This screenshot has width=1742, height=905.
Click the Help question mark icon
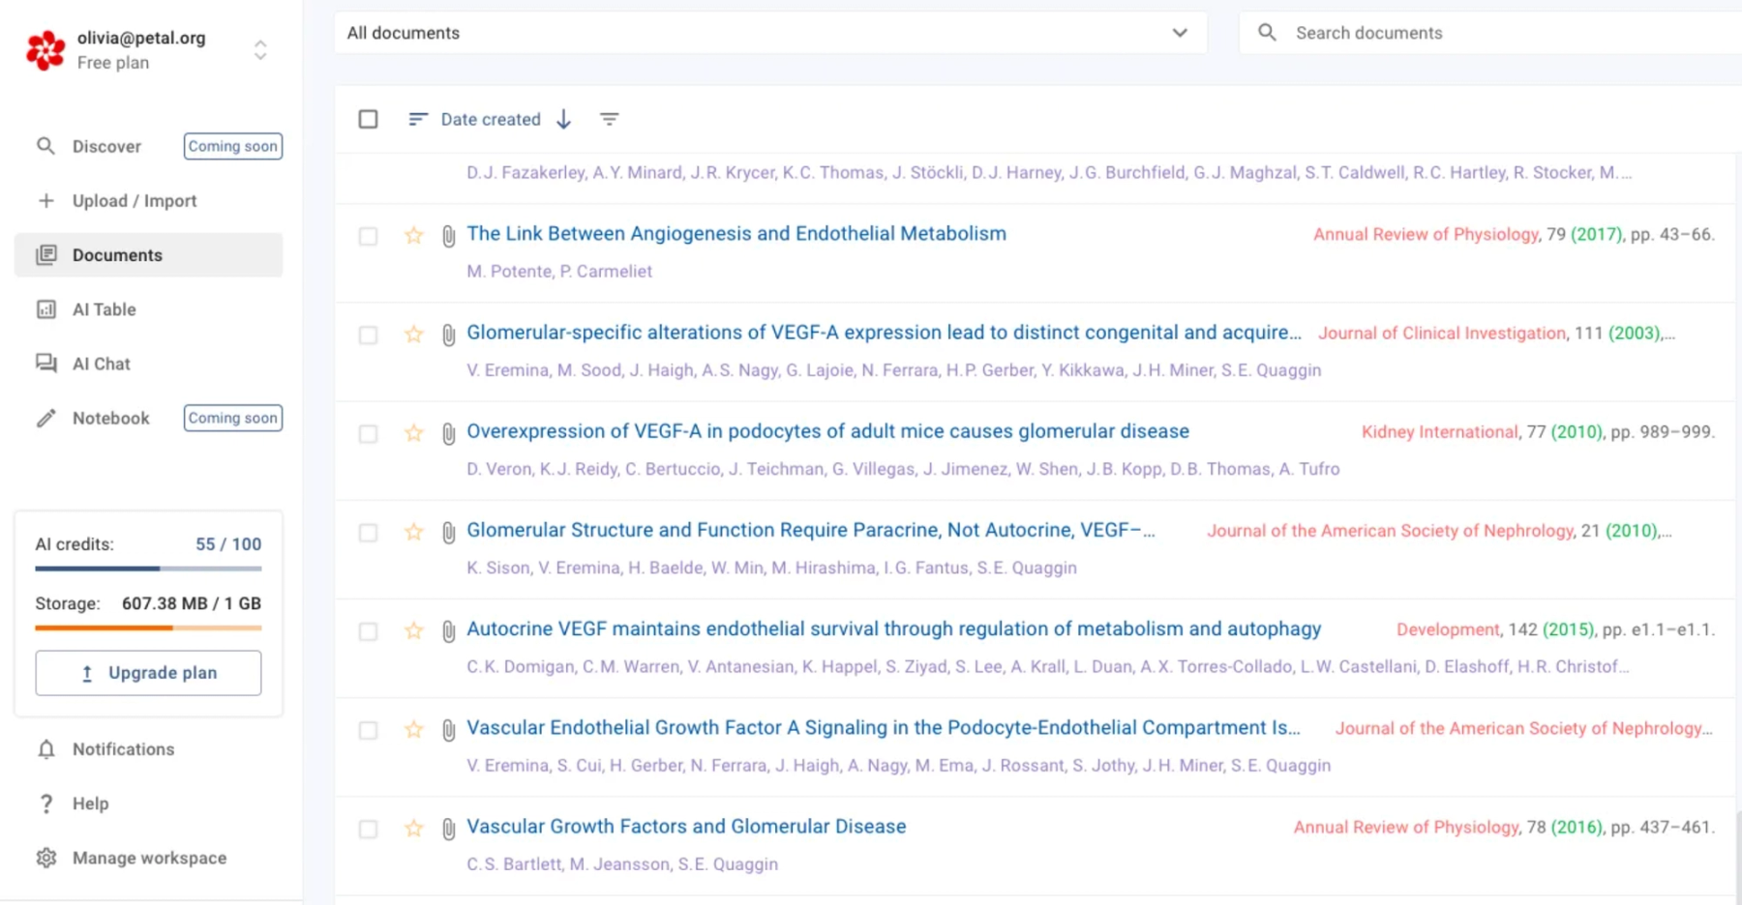(x=46, y=803)
